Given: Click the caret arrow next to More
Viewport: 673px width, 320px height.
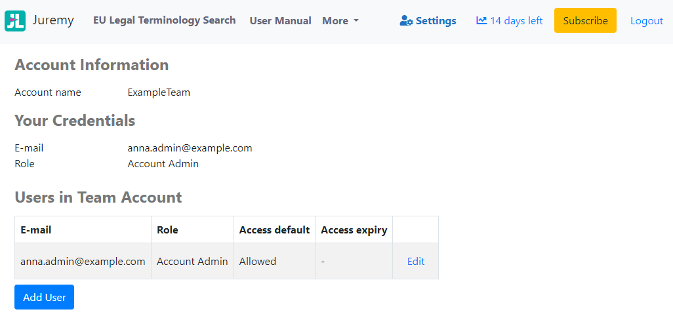Looking at the screenshot, I should (356, 21).
